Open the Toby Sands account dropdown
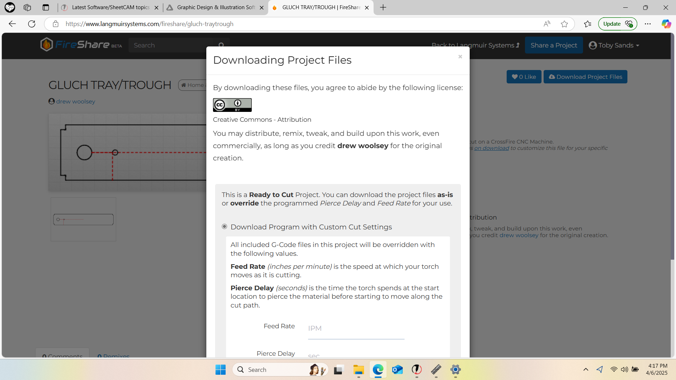676x380 pixels. 614,45
